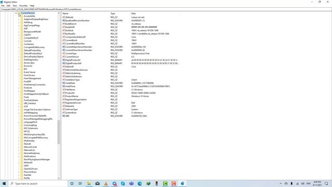Select the Image File Execution Options key
The height and width of the screenshot is (187, 332).
point(37,110)
